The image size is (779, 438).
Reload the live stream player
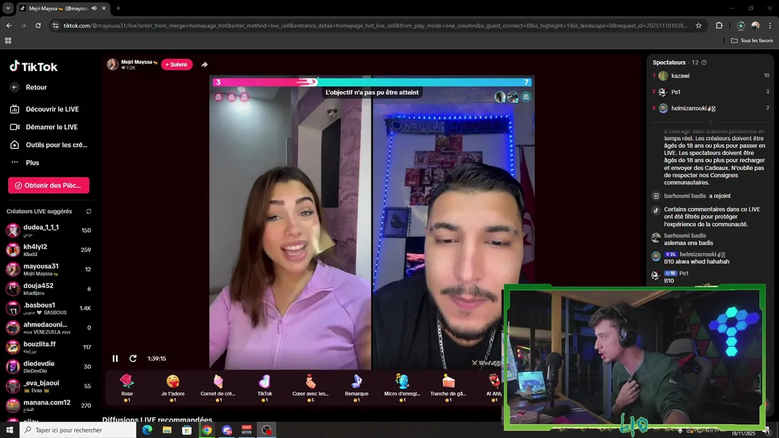[133, 358]
